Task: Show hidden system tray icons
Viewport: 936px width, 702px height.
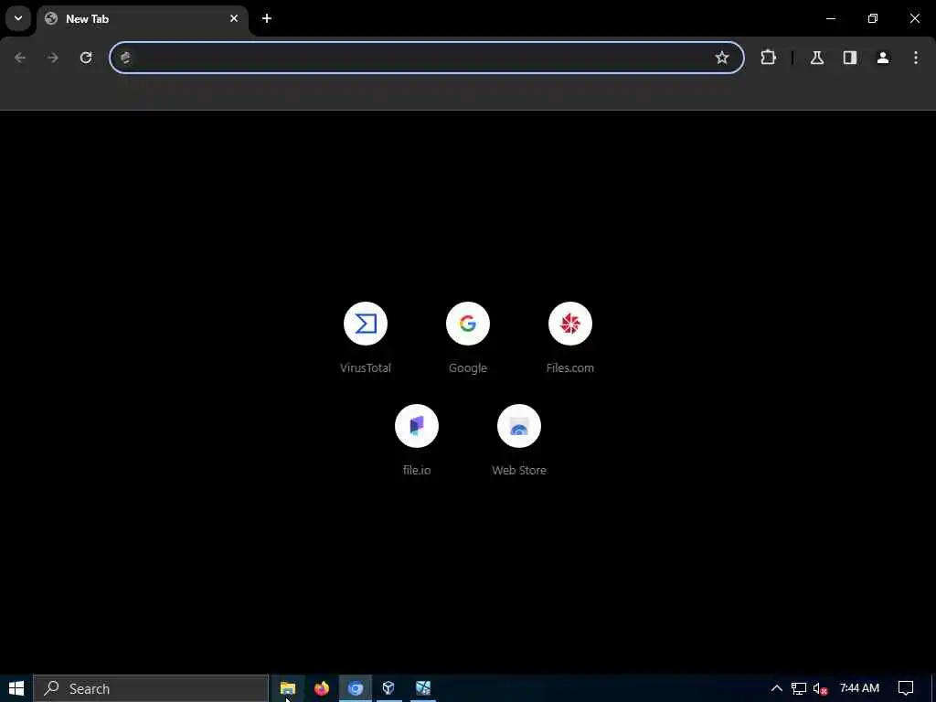Action: point(777,688)
